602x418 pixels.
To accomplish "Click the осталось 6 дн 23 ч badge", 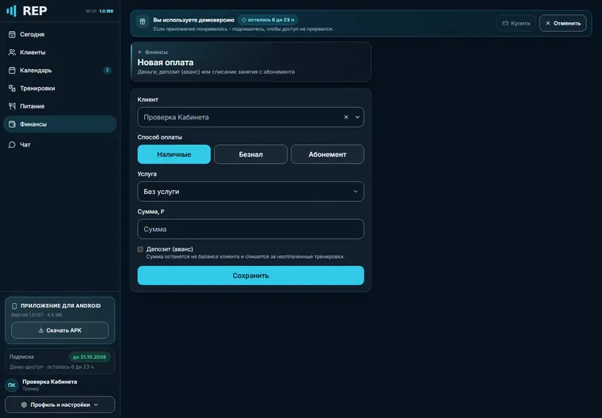I will pyautogui.click(x=268, y=20).
